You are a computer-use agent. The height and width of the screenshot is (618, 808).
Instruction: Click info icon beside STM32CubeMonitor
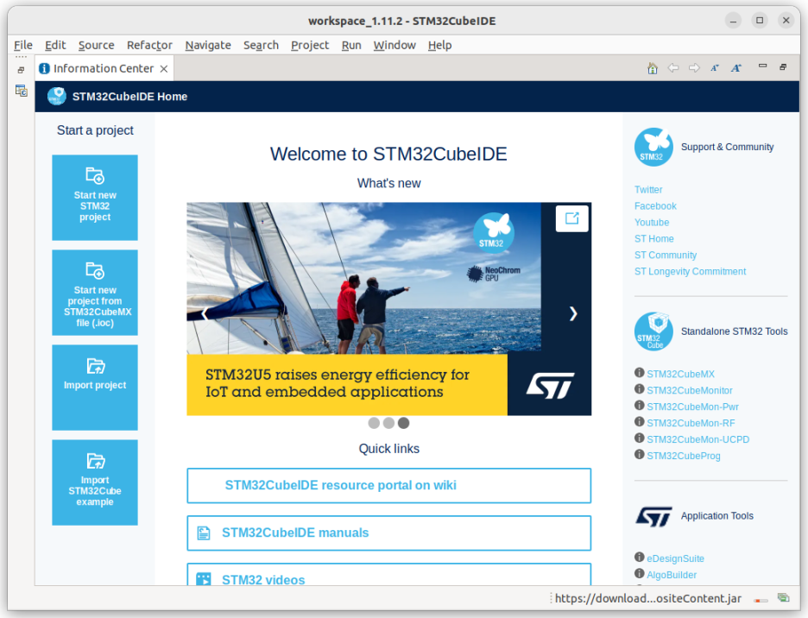coord(640,389)
